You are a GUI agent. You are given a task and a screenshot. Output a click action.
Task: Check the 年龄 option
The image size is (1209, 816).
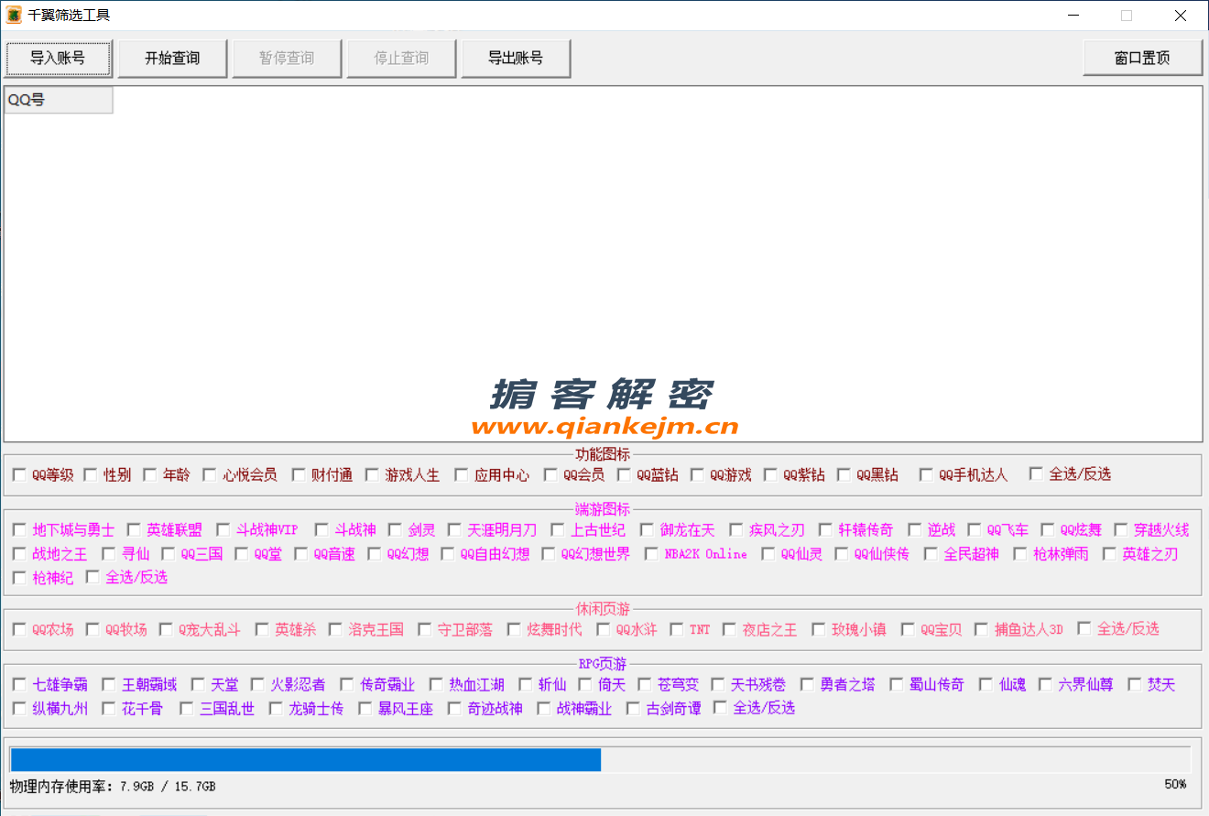coord(150,474)
